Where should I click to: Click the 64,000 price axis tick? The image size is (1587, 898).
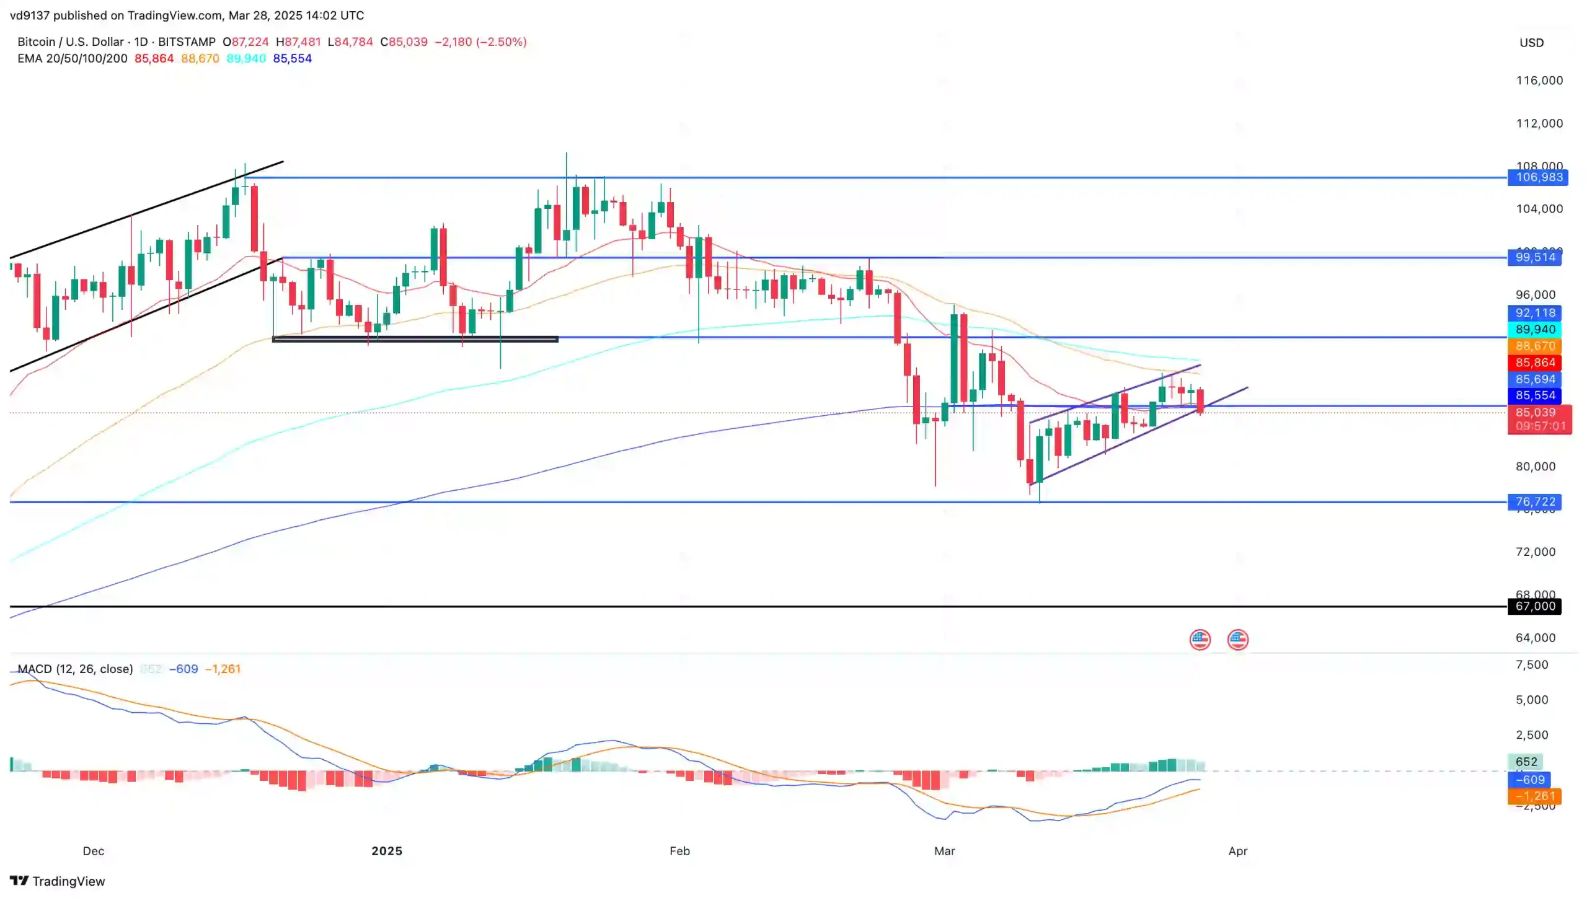(x=1535, y=638)
